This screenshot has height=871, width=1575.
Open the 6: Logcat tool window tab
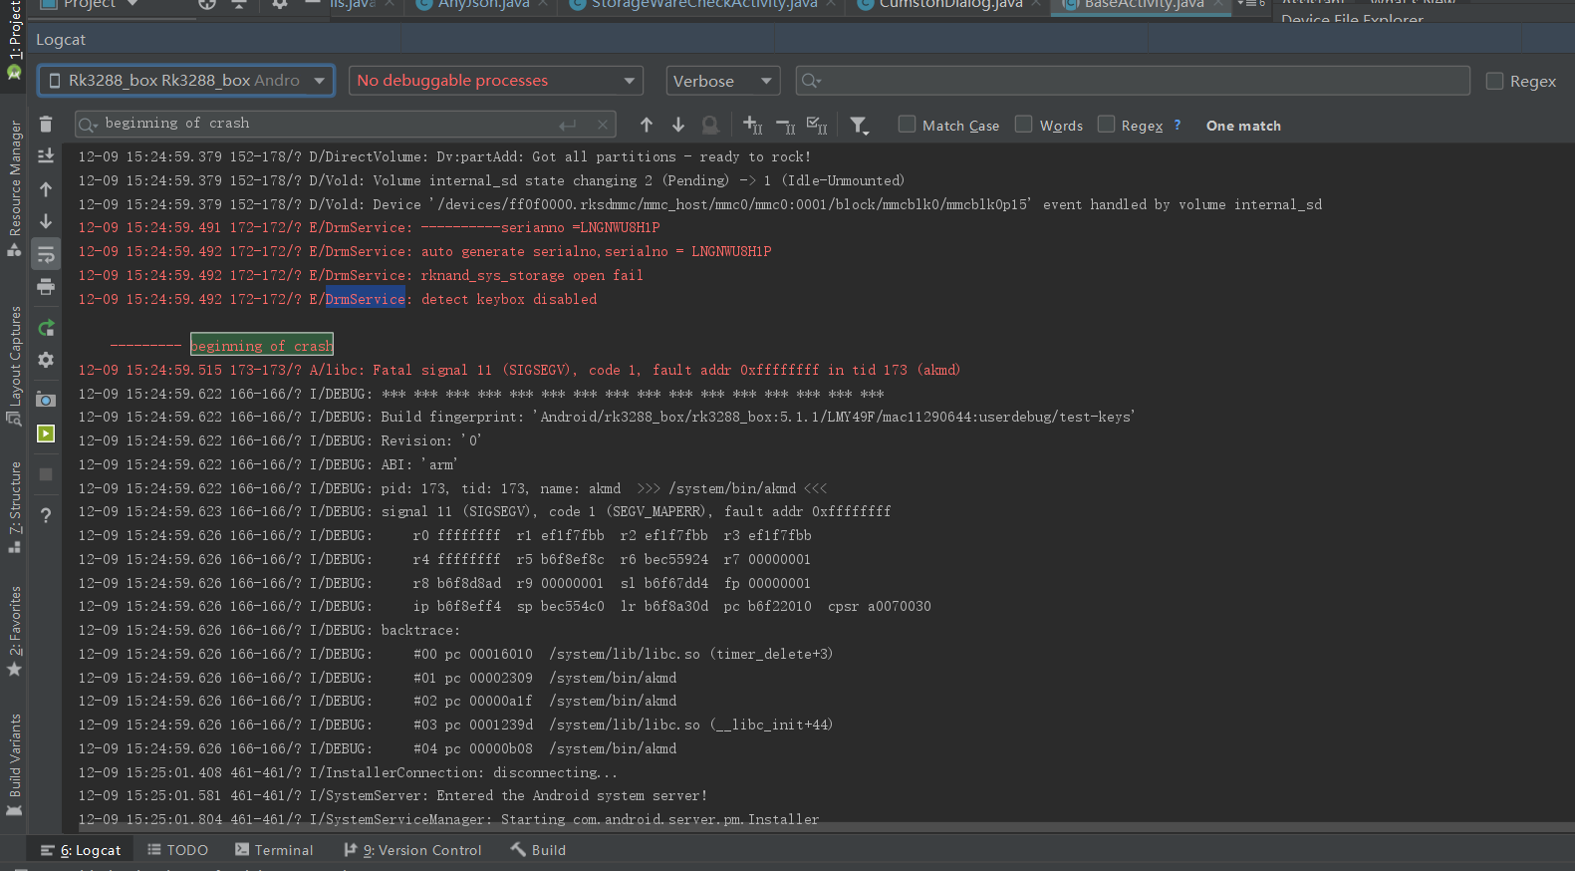point(81,850)
